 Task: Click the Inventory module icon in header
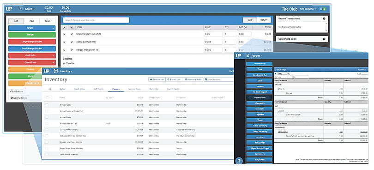(56, 71)
